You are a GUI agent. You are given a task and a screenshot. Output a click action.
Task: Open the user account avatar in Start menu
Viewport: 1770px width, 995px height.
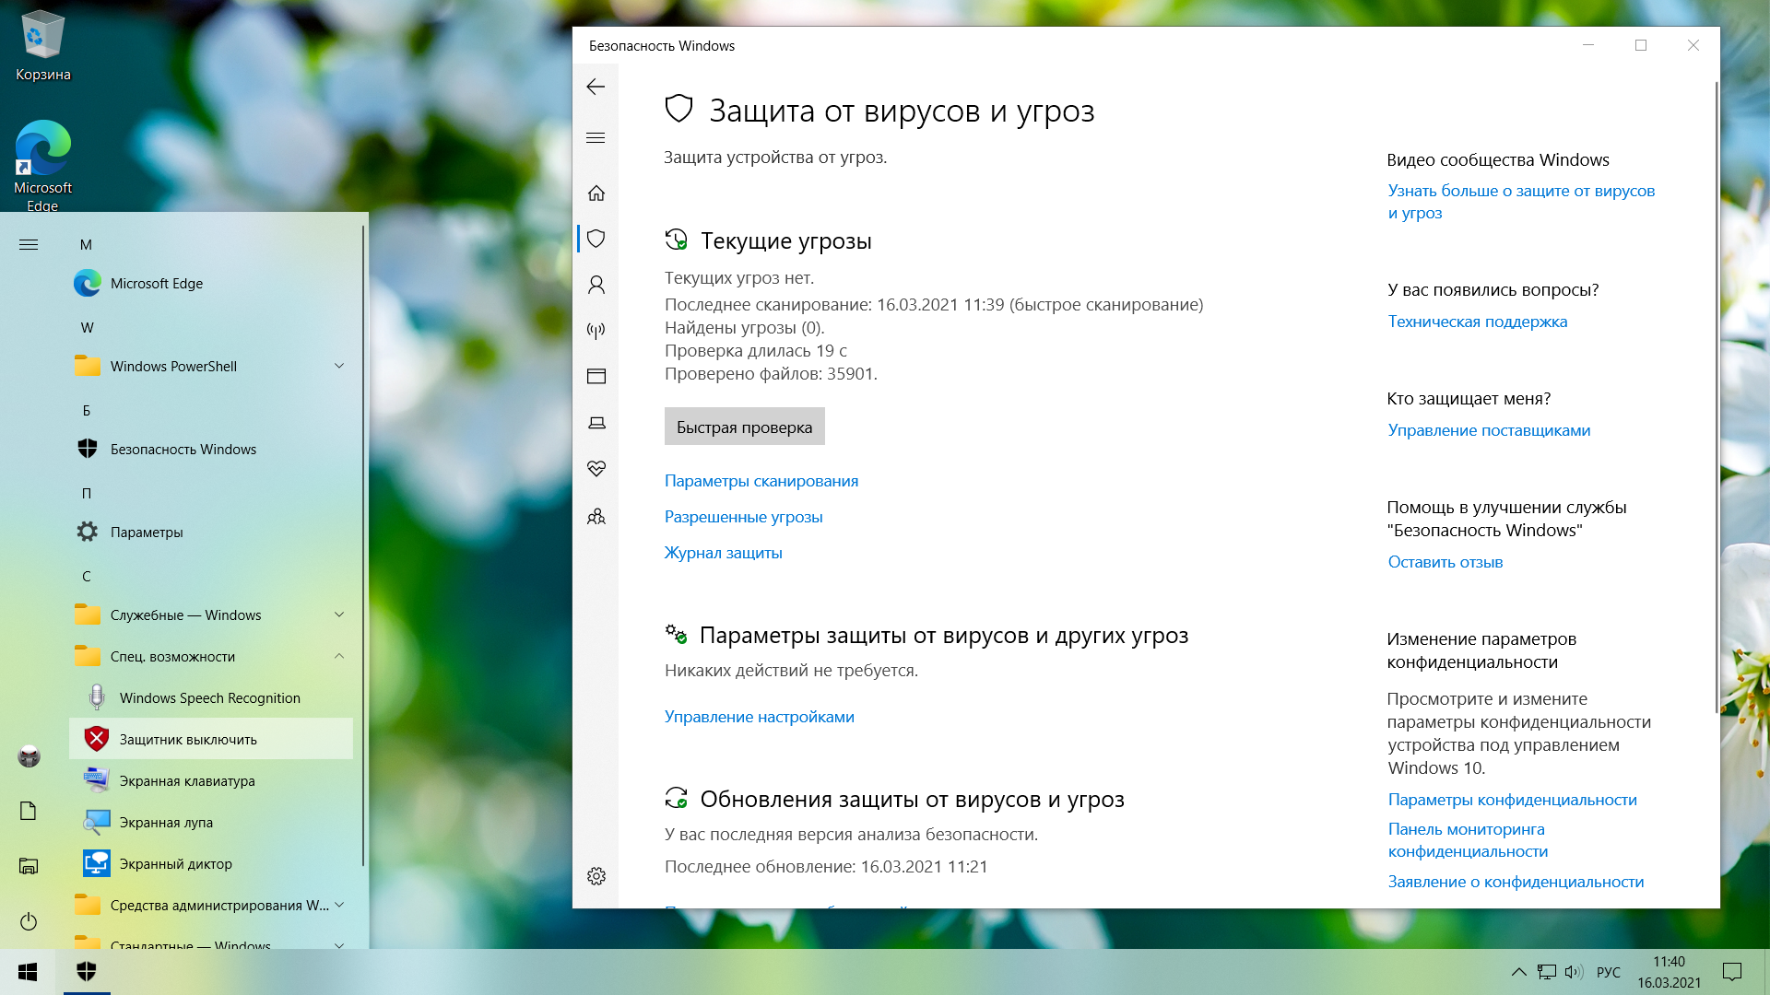(x=29, y=756)
